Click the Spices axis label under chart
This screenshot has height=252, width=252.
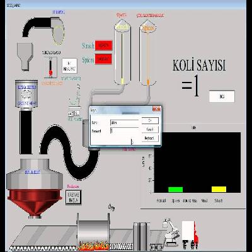tap(176, 200)
